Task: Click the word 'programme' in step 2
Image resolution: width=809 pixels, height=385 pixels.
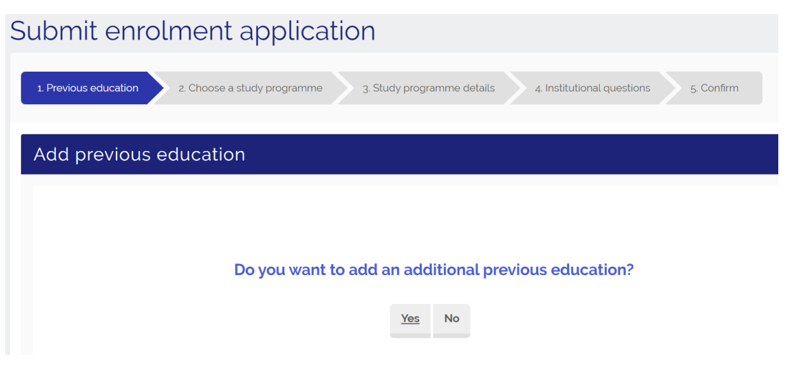Action: click(296, 88)
